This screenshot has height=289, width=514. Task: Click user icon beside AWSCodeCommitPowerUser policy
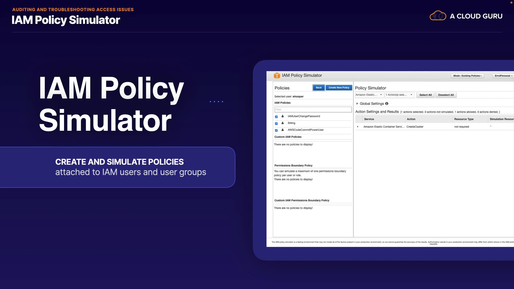click(282, 130)
